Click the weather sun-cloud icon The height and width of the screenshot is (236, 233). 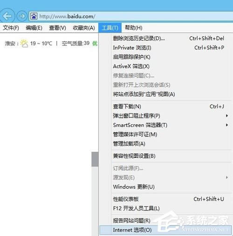24,43
